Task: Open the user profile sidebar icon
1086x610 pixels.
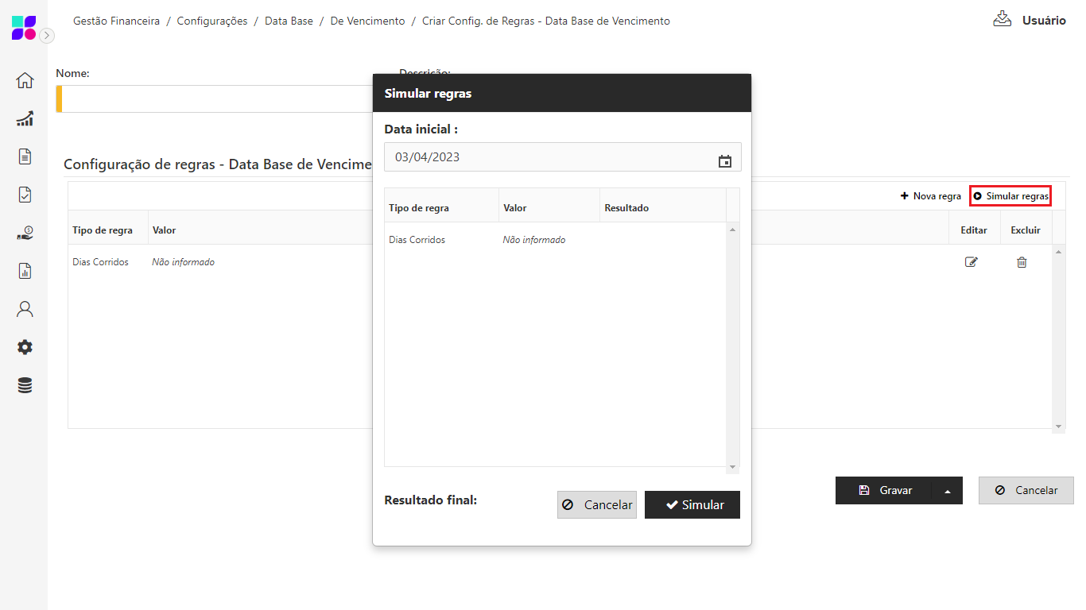Action: click(25, 309)
